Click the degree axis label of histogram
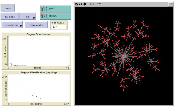 pyautogui.click(x=37, y=68)
